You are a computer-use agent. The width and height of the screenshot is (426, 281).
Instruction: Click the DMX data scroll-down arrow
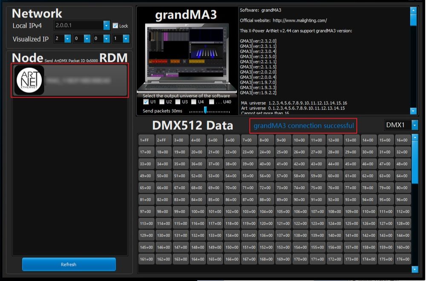point(415,269)
